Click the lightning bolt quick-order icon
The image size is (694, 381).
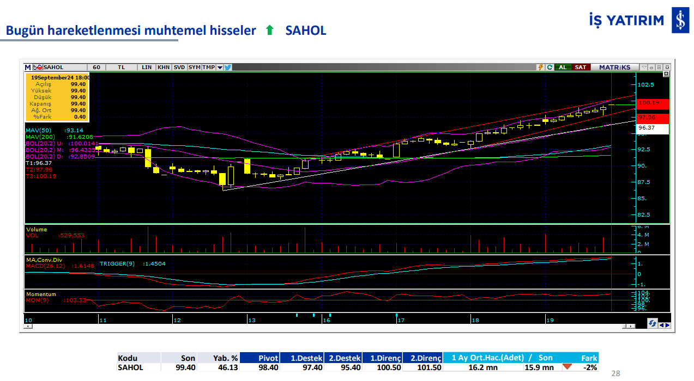pos(540,67)
